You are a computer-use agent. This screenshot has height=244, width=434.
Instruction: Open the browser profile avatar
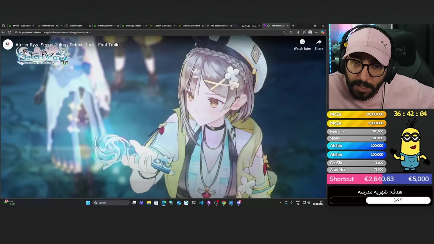(x=310, y=32)
